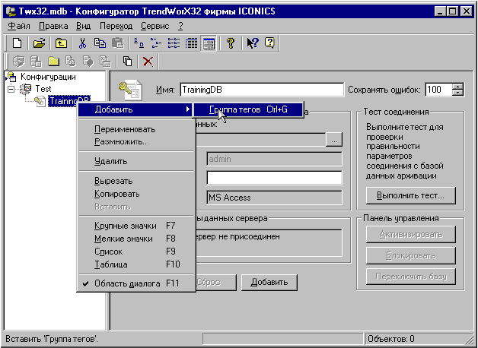
Task: Click the greyed Paste clipboard icon
Action: point(118,43)
